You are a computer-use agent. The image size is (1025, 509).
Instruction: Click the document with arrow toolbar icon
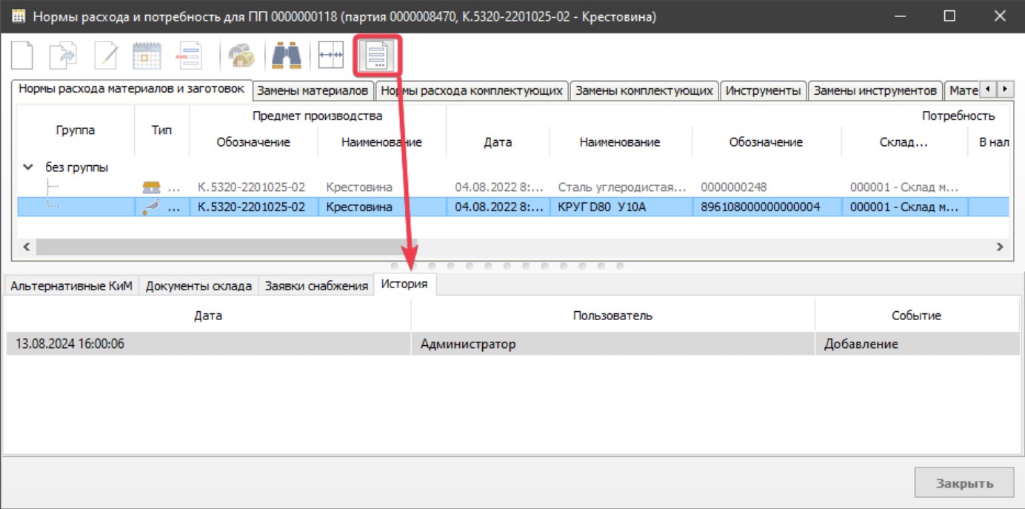(63, 56)
